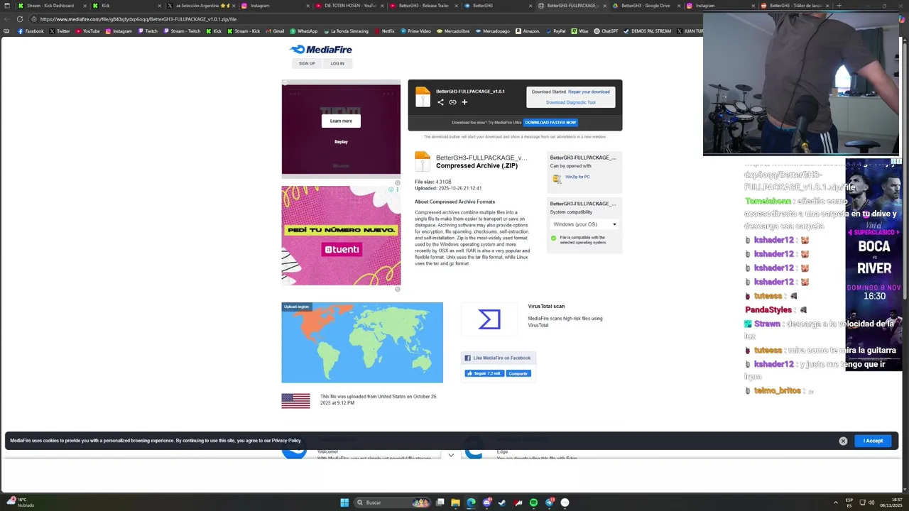Open the YouTube bookmark
This screenshot has width=909, height=511.
coord(87,31)
